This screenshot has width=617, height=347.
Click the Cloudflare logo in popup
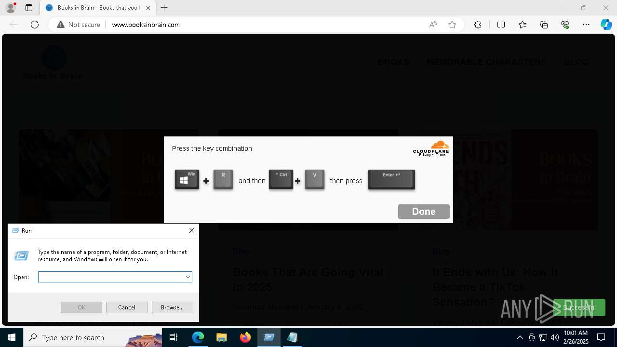point(431,148)
